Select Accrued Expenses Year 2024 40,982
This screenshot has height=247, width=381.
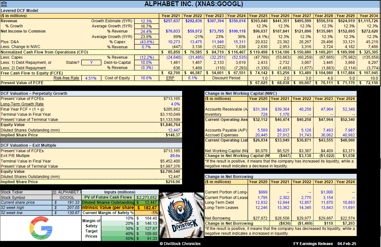pyautogui.click(x=349, y=135)
